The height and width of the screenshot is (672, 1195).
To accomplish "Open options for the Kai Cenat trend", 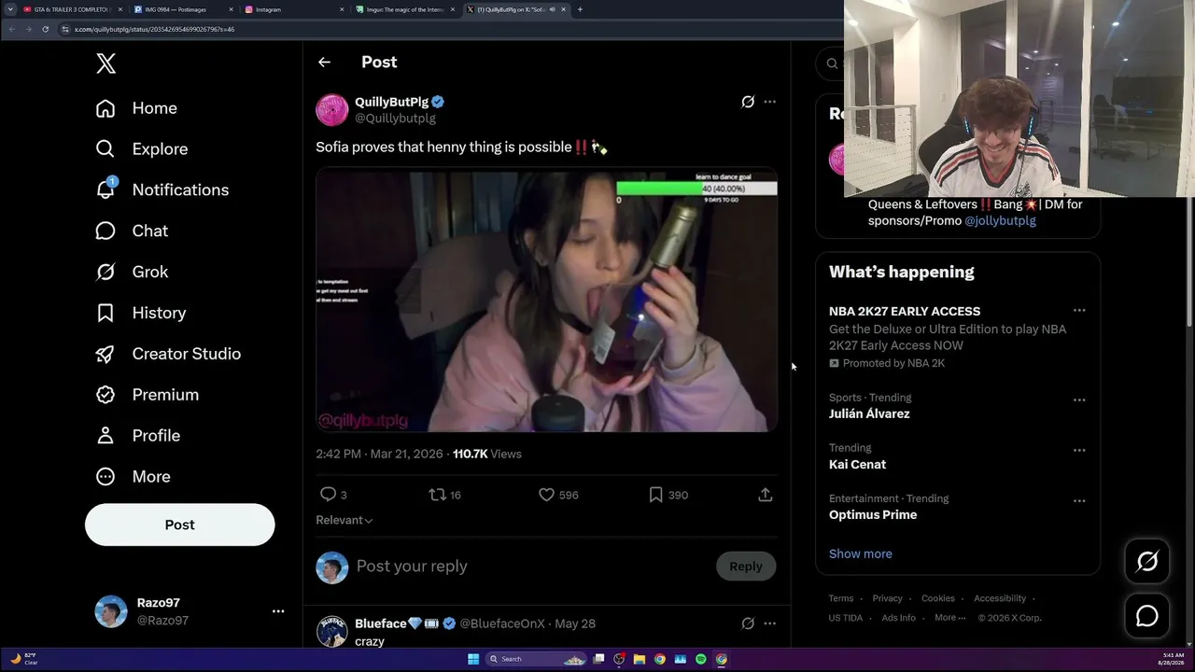I will (1079, 450).
